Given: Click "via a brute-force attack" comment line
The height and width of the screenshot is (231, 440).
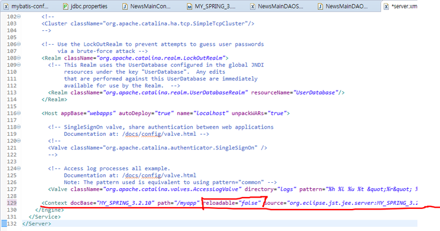Looking at the screenshot, I should pyautogui.click(x=103, y=51).
